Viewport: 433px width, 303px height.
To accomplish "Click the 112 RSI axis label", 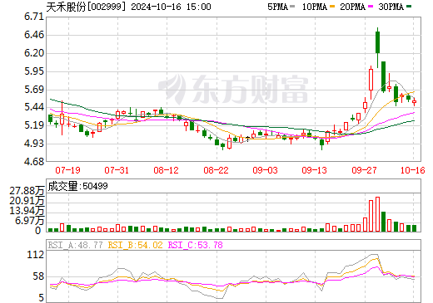I will pyautogui.click(x=36, y=255).
